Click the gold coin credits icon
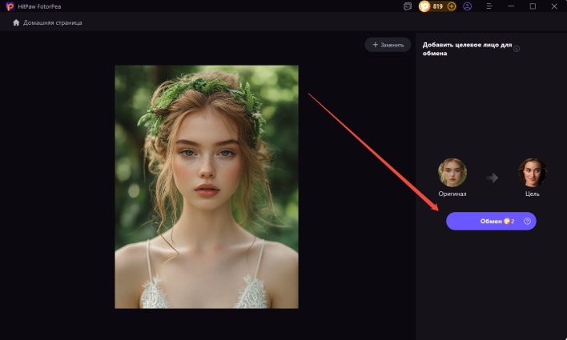Screen dimensions: 567x340 [x=424, y=6]
